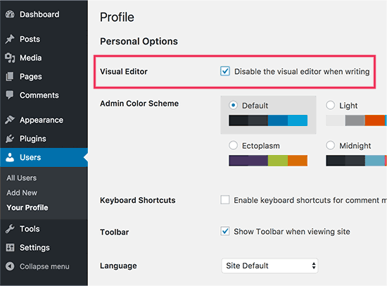Screen dimensions: 387x286
Task: Enable keyboard shortcuts for comment moderation
Action: (x=225, y=200)
